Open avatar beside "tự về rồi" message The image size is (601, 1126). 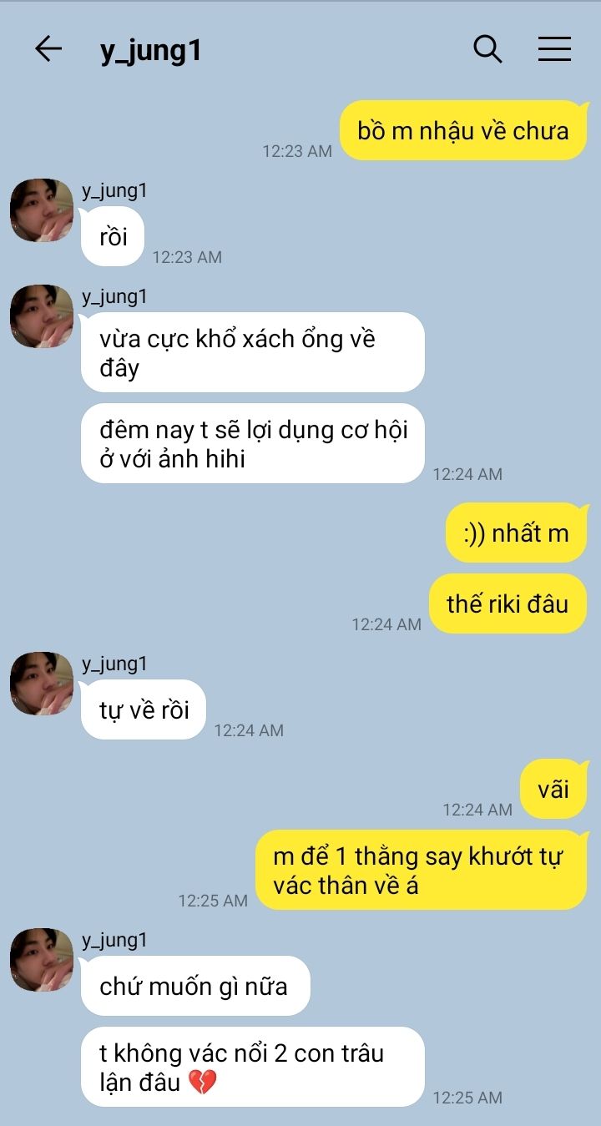click(x=42, y=684)
